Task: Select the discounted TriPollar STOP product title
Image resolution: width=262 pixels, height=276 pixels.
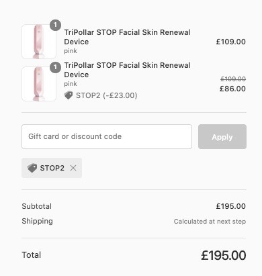Action: (x=127, y=70)
